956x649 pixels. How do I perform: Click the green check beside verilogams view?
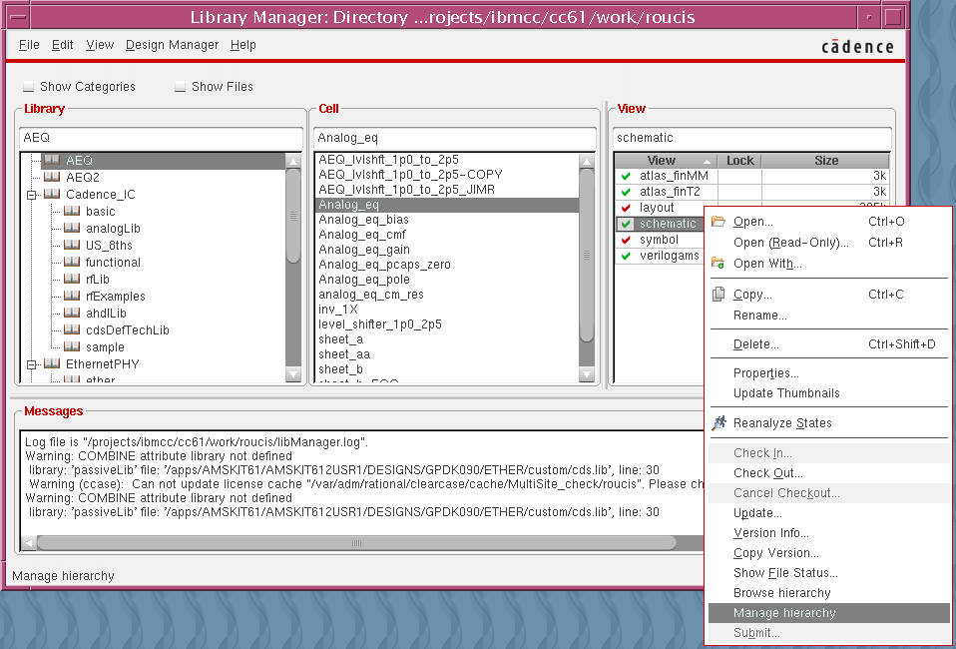click(x=624, y=256)
